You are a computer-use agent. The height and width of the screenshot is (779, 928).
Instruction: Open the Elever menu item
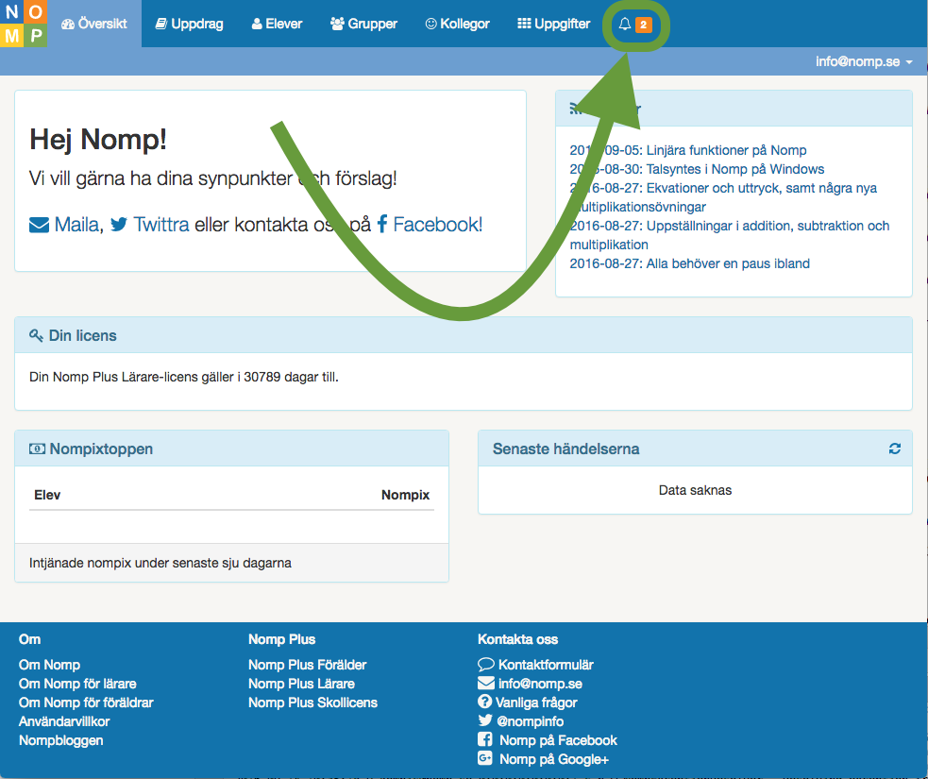click(x=277, y=24)
